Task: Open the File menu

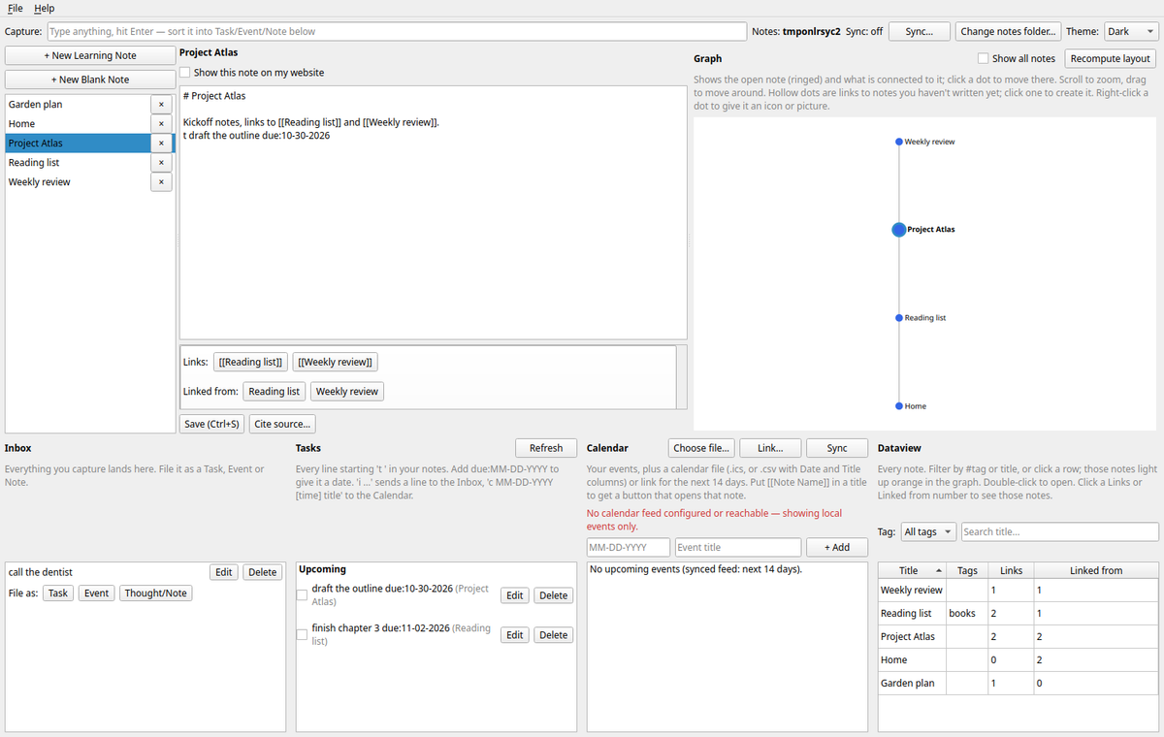Action: [x=16, y=8]
